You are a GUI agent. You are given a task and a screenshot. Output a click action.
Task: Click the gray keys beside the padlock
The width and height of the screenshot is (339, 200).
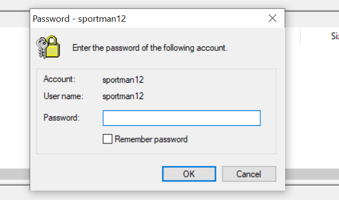point(42,48)
